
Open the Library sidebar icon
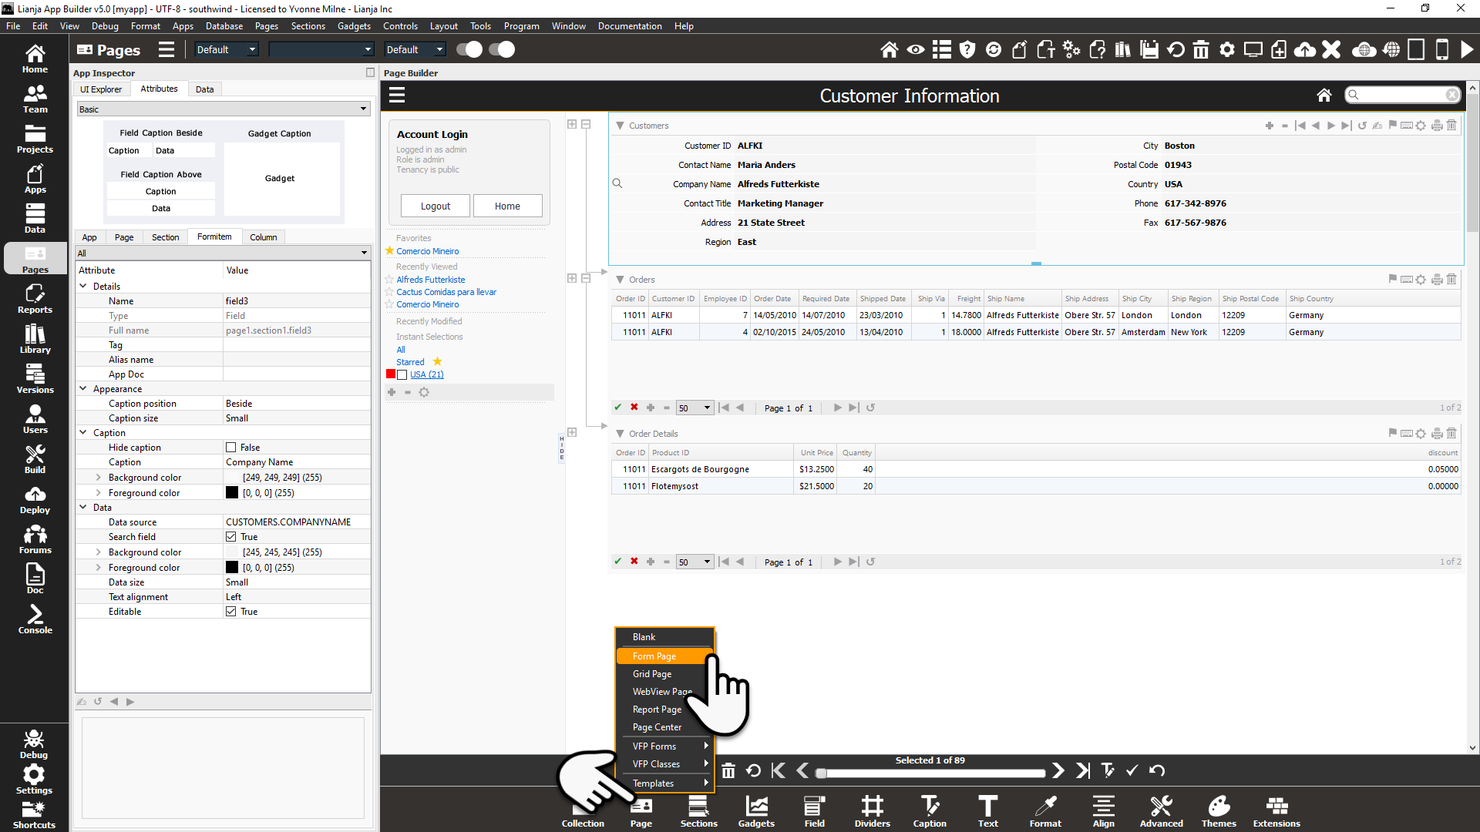(35, 339)
